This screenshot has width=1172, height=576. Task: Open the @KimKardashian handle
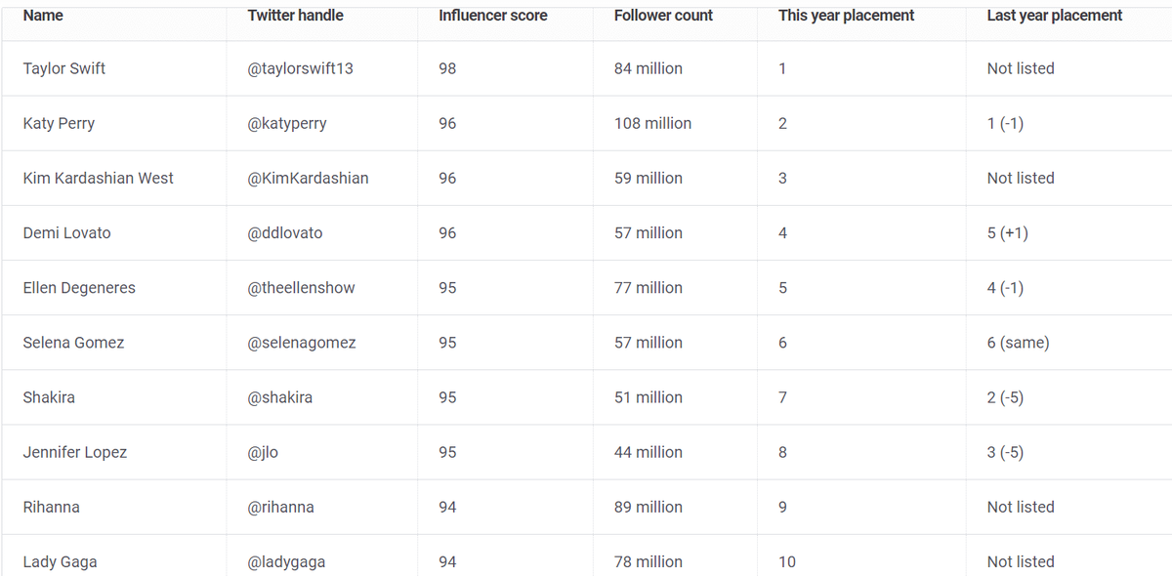[x=308, y=178]
